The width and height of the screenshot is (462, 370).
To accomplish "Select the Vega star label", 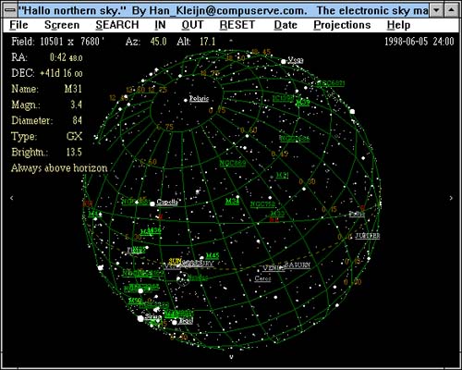I will coord(296,60).
